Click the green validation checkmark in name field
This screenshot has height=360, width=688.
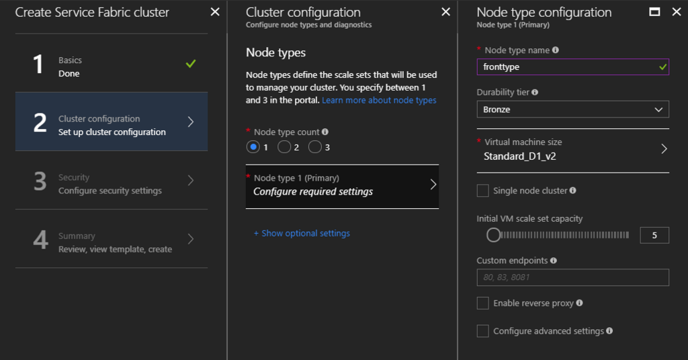pyautogui.click(x=663, y=67)
